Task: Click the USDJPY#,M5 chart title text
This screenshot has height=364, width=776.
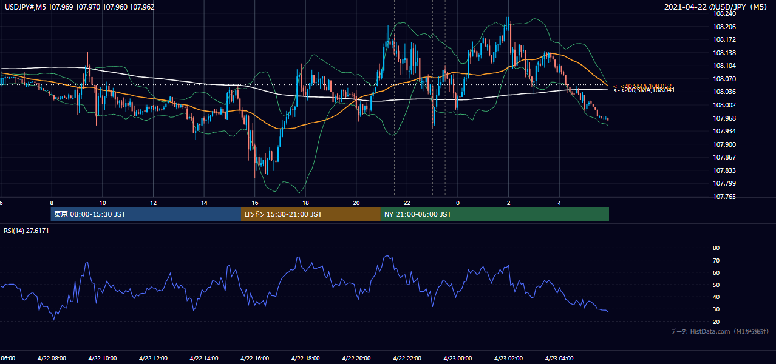Action: tap(80, 7)
